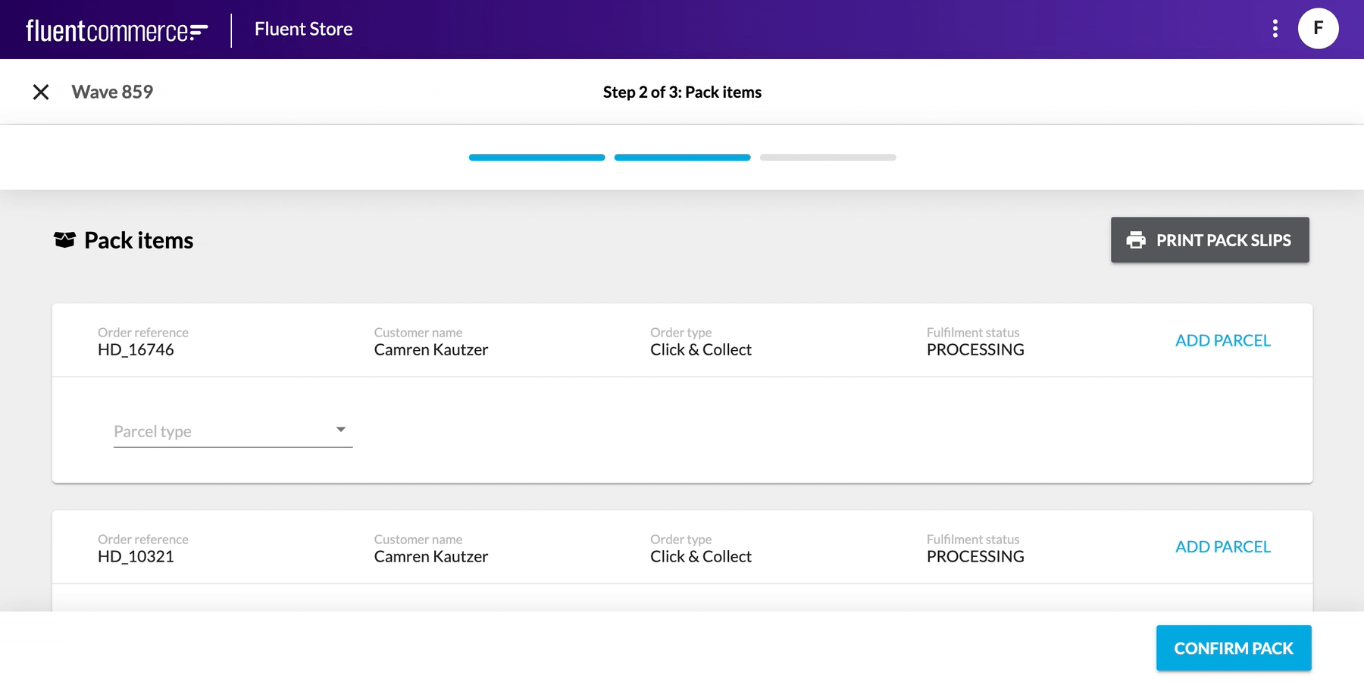The width and height of the screenshot is (1364, 682).
Task: Click the first blue progress bar segment
Action: click(x=536, y=157)
